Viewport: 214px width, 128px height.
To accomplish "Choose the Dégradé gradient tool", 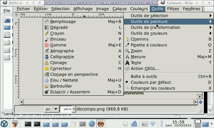I will (59, 27).
